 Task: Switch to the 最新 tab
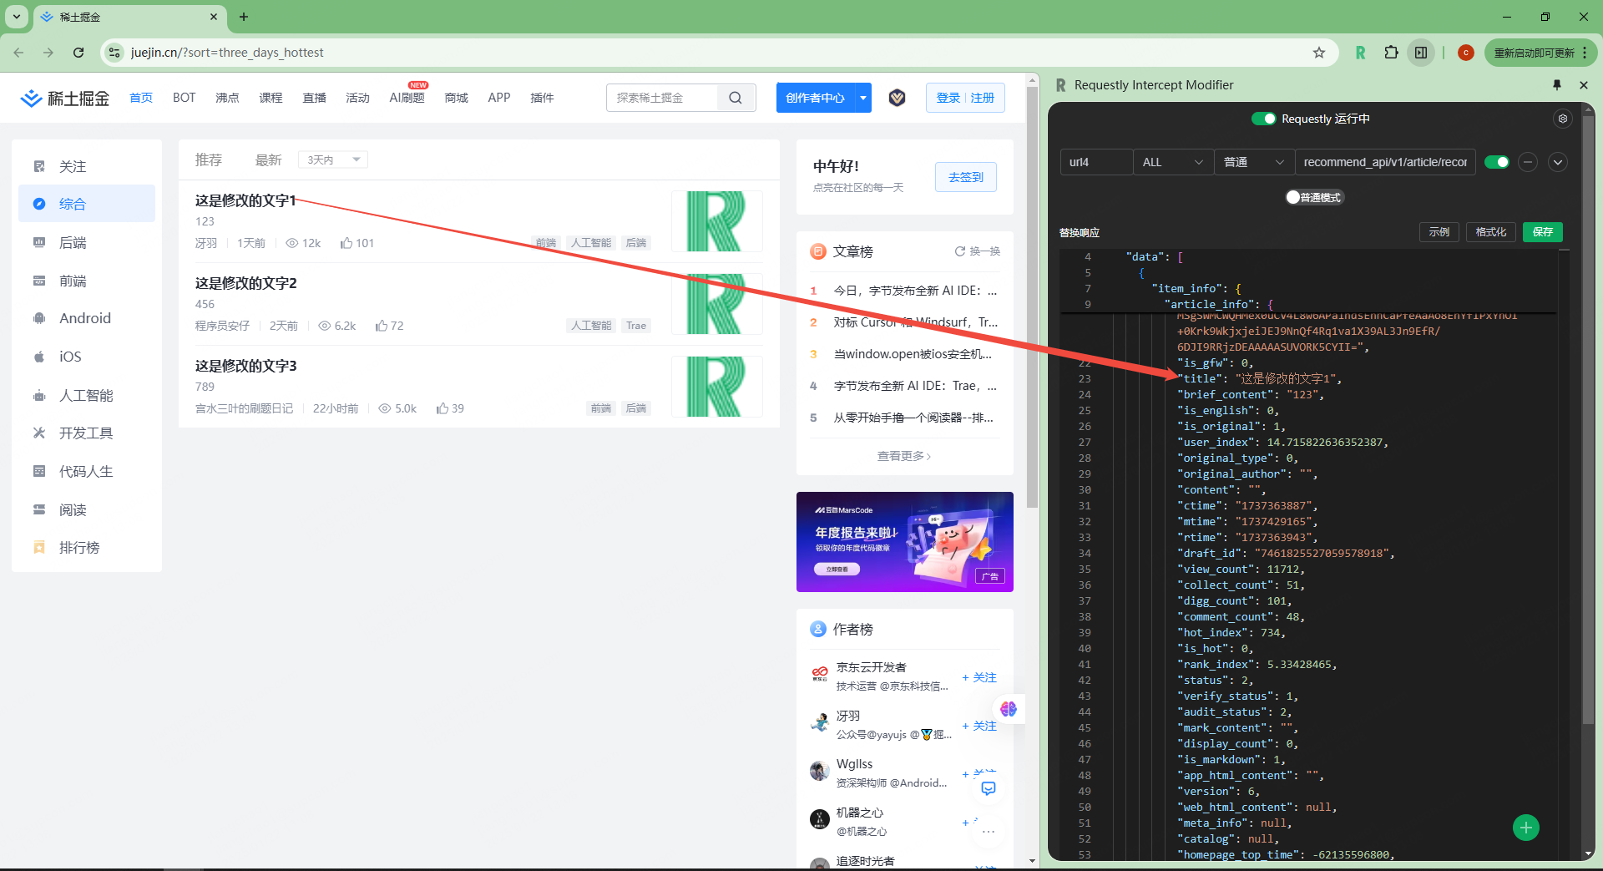pyautogui.click(x=268, y=159)
